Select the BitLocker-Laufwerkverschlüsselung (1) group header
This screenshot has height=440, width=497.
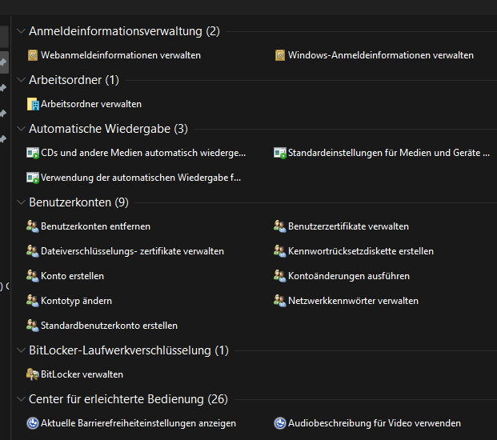pos(129,350)
